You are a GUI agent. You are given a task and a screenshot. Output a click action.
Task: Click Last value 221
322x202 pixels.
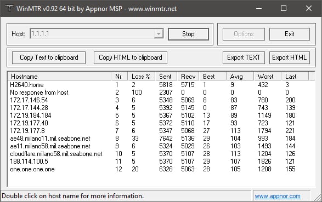(x=290, y=131)
